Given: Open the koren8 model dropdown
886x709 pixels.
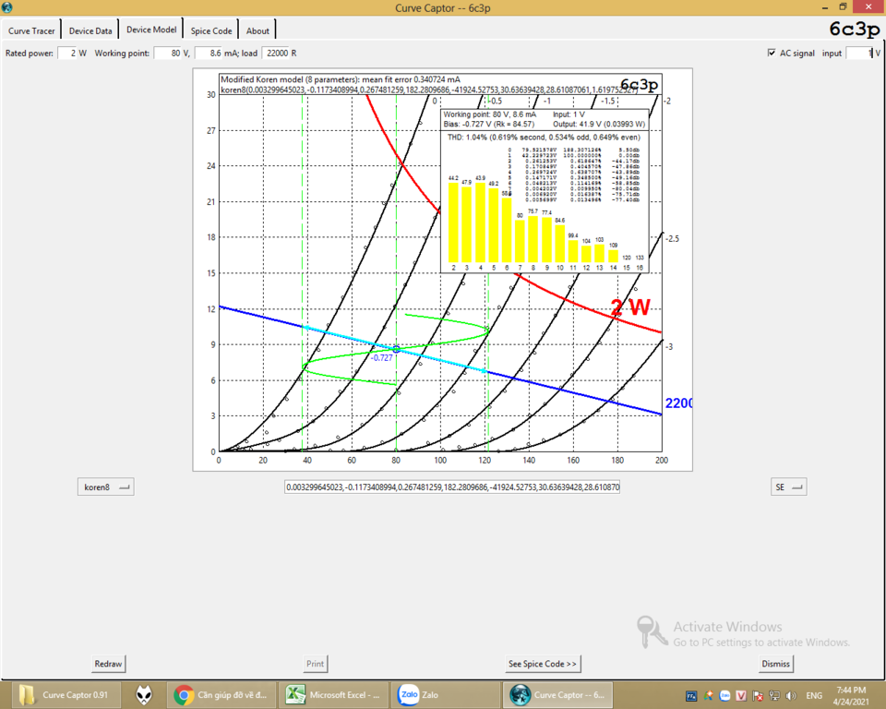Looking at the screenshot, I should tap(105, 487).
